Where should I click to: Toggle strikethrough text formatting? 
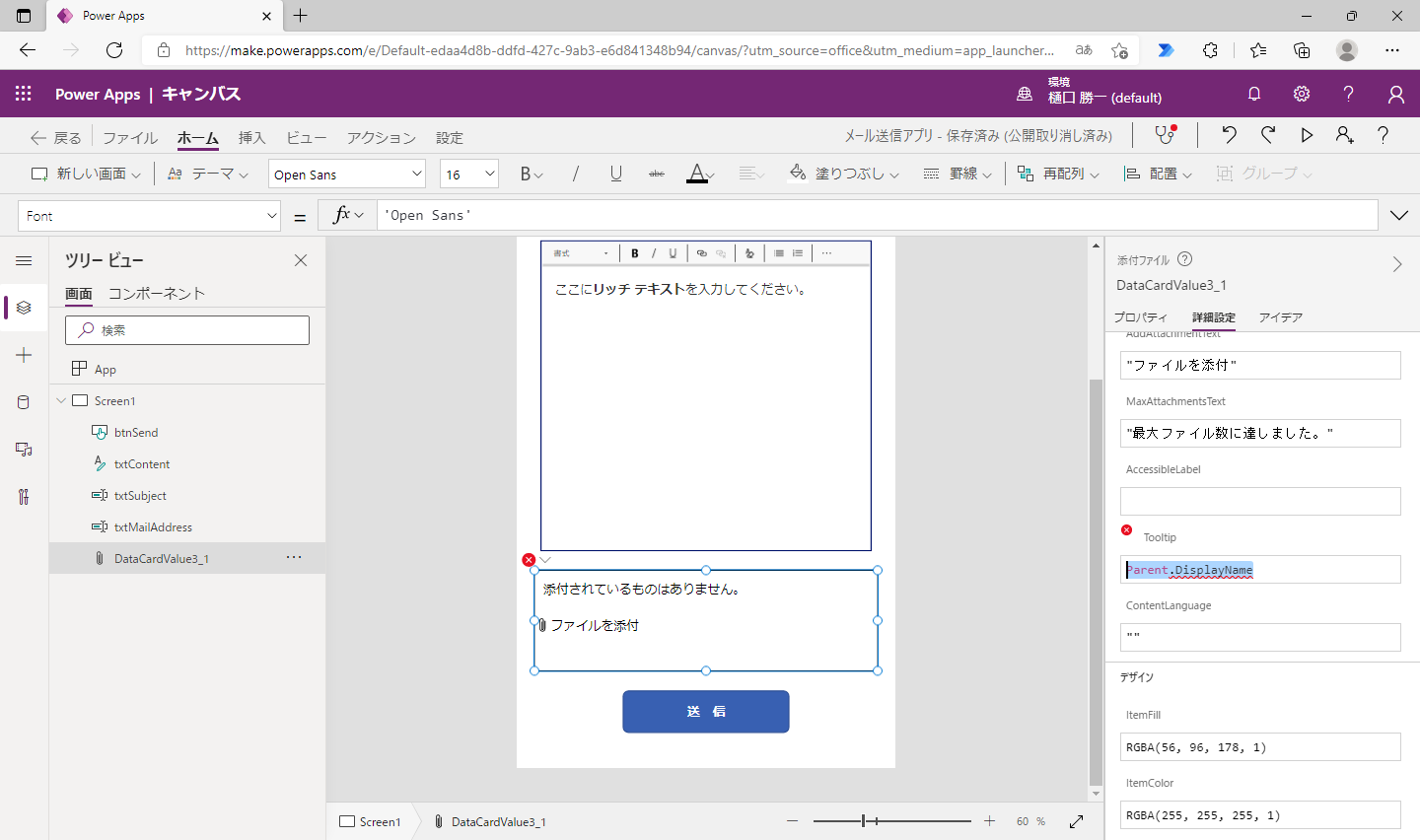pos(657,174)
